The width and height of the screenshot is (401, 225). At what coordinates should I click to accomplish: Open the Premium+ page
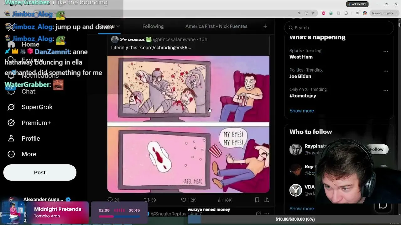tap(29, 123)
